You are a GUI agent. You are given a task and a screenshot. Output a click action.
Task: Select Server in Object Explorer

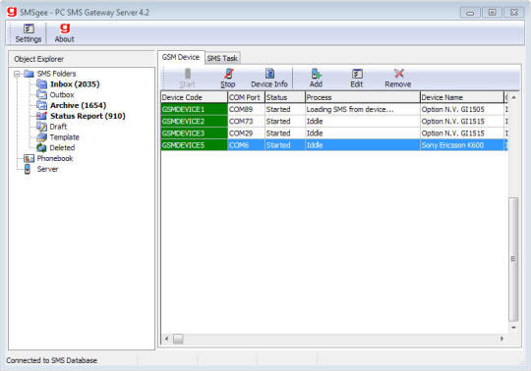click(x=47, y=169)
